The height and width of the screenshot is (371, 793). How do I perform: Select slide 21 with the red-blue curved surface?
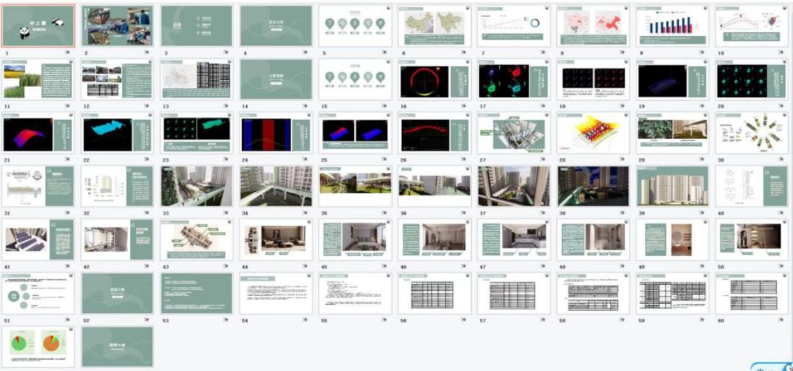pyautogui.click(x=38, y=132)
